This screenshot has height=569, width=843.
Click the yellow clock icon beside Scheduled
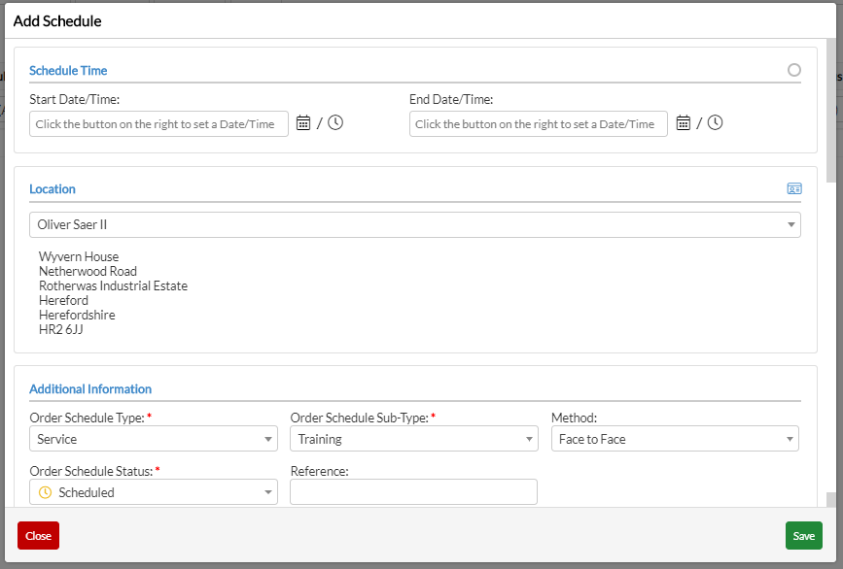[46, 492]
